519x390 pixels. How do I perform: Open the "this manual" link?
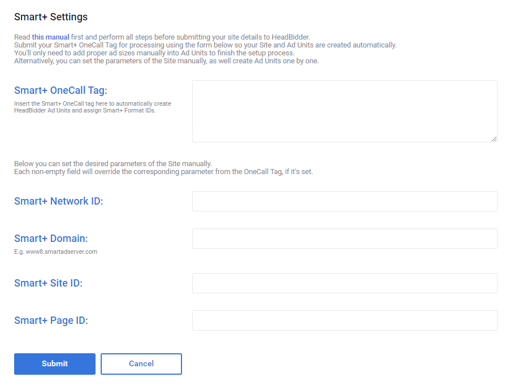click(x=50, y=37)
